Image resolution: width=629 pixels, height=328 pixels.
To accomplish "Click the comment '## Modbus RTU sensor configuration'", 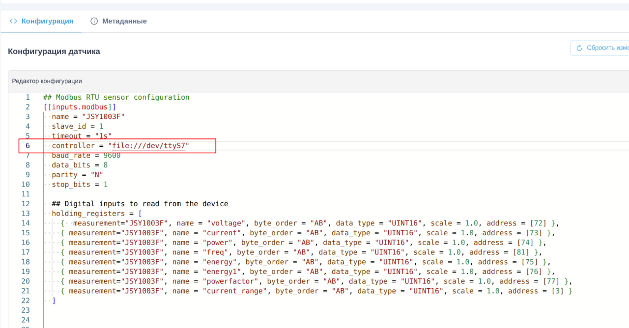I will 116,97.
